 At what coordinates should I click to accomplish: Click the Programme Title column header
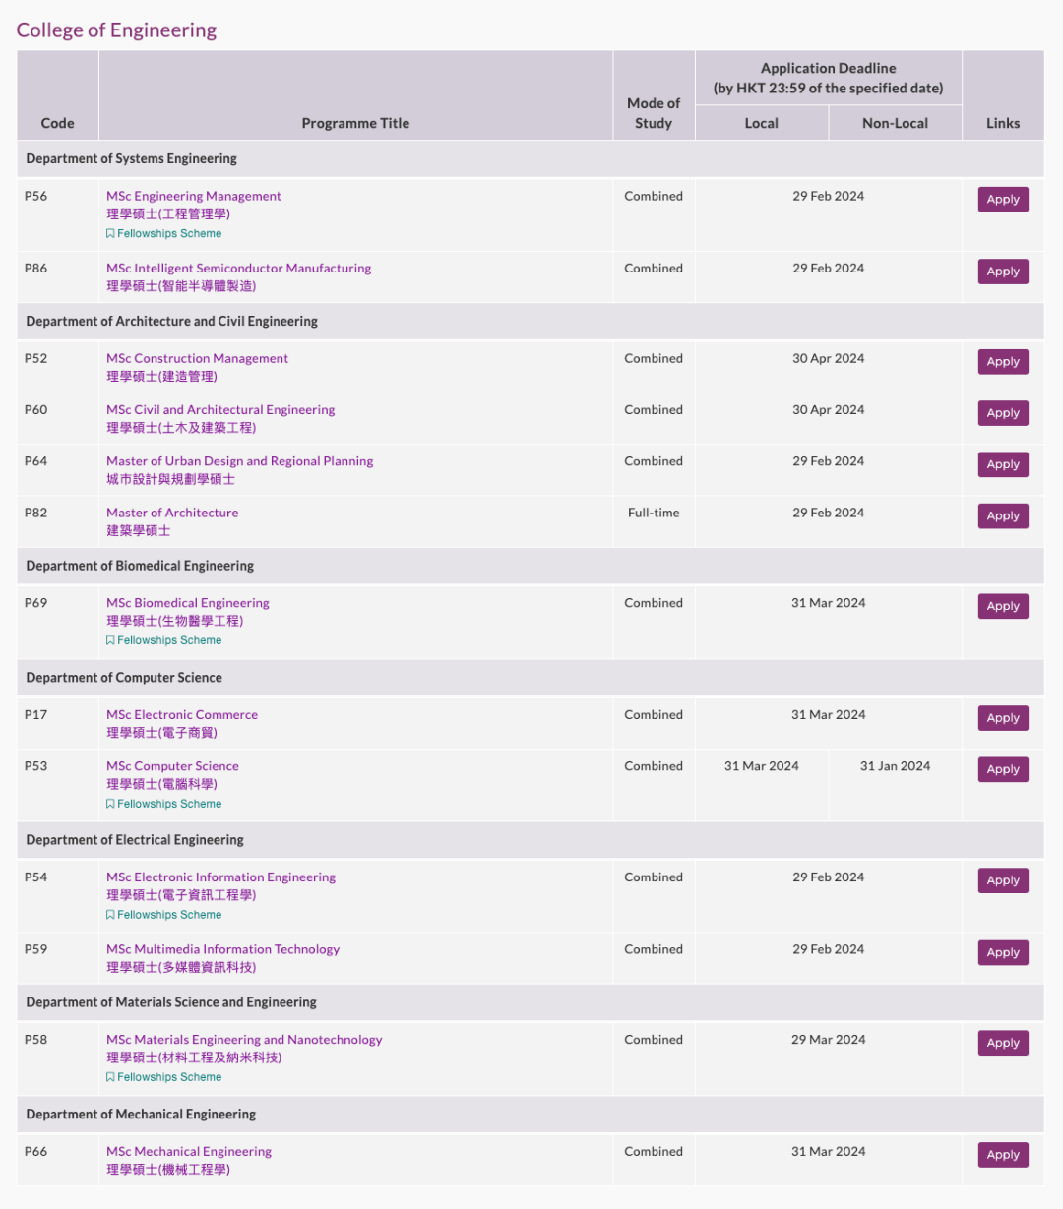[355, 123]
